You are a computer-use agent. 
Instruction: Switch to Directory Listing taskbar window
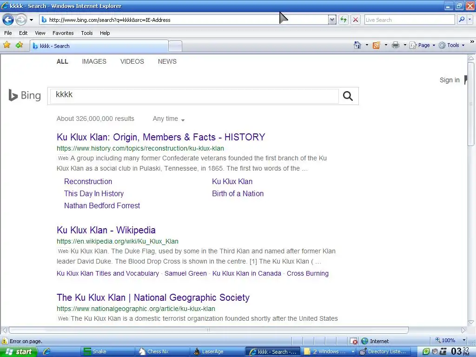383,351
